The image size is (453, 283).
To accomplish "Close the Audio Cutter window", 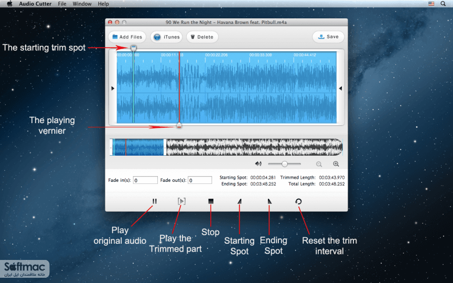I will click(x=110, y=22).
